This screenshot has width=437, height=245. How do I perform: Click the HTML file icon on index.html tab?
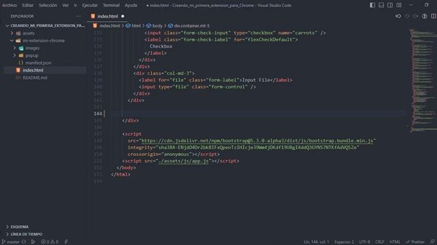coord(93,16)
